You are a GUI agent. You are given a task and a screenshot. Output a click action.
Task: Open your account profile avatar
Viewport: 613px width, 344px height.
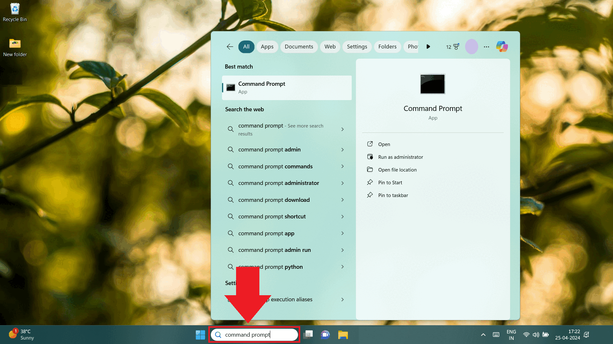[471, 47]
